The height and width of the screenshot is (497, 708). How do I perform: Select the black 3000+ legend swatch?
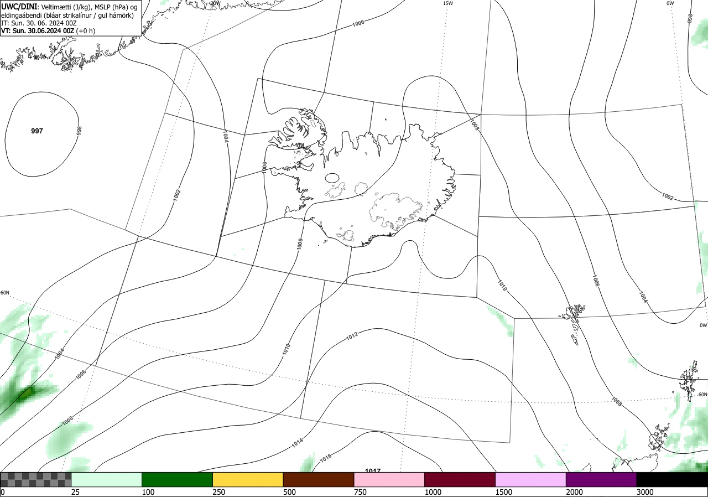(672, 479)
